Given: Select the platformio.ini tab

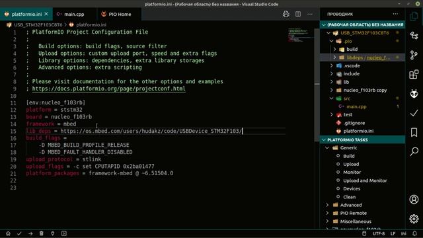Looking at the screenshot, I should pyautogui.click(x=26, y=14).
